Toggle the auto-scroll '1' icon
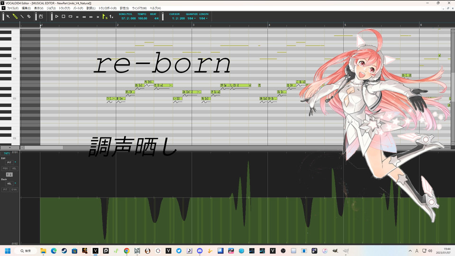Image resolution: width=455 pixels, height=256 pixels. 111,17
